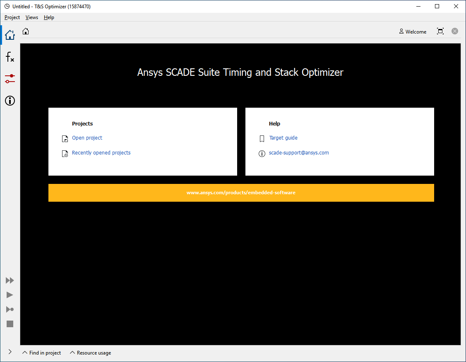
Task: Open the red sliders configuration view
Action: (x=10, y=79)
